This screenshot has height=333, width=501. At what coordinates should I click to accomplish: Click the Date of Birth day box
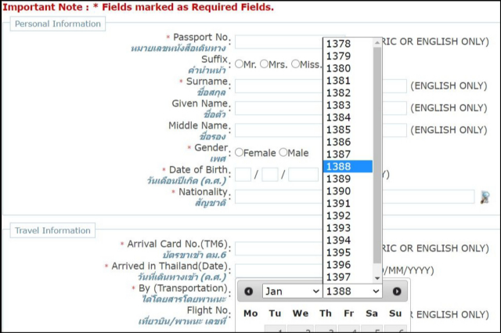coord(243,175)
